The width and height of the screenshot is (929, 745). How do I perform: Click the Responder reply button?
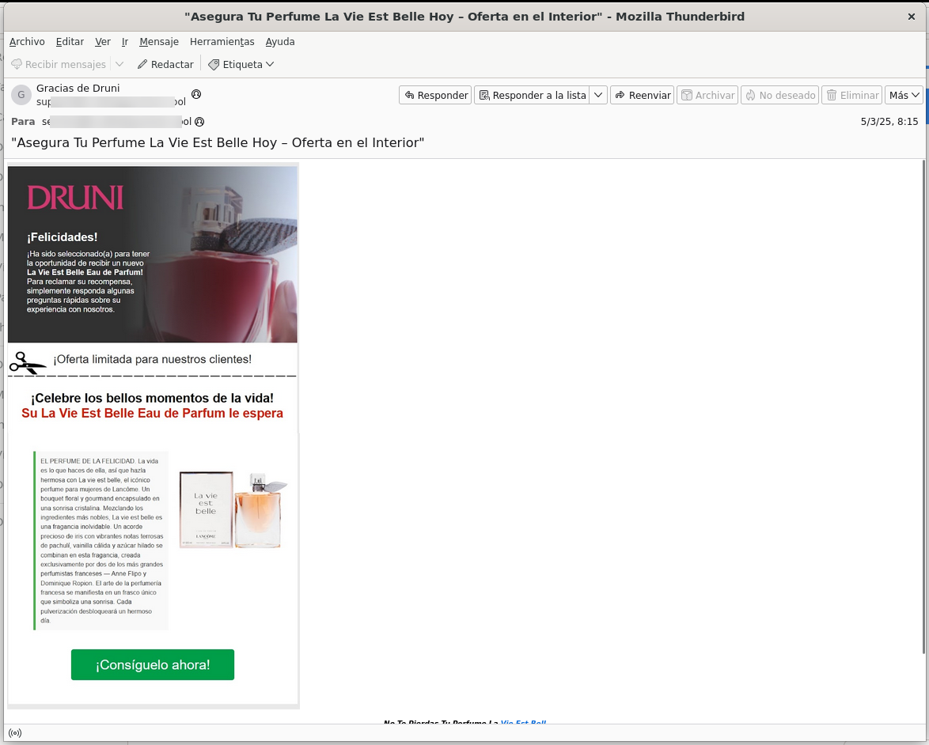[x=435, y=95]
